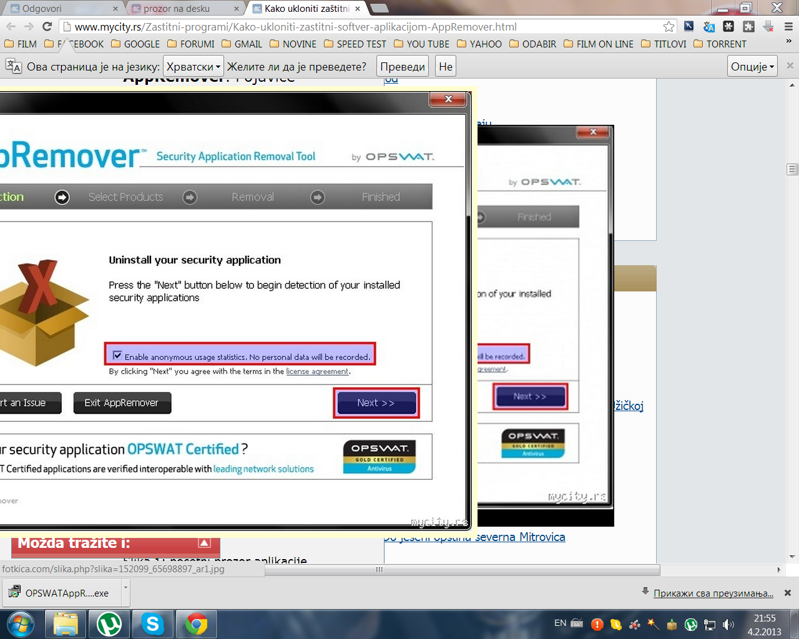This screenshot has height=639, width=799.
Task: Click the on-screen keyboard tray icon
Action: pos(577,623)
